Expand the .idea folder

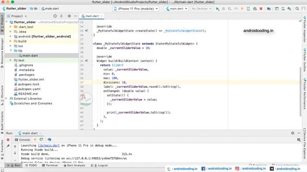11,32
